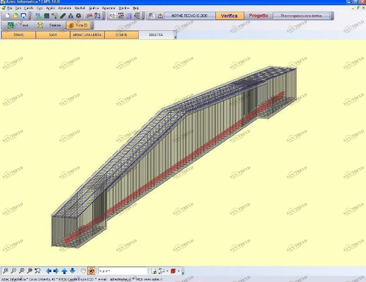Image resolution: width=366 pixels, height=282 pixels.
Task: Switch to Vista 3D view mode
Action: [x=78, y=25]
